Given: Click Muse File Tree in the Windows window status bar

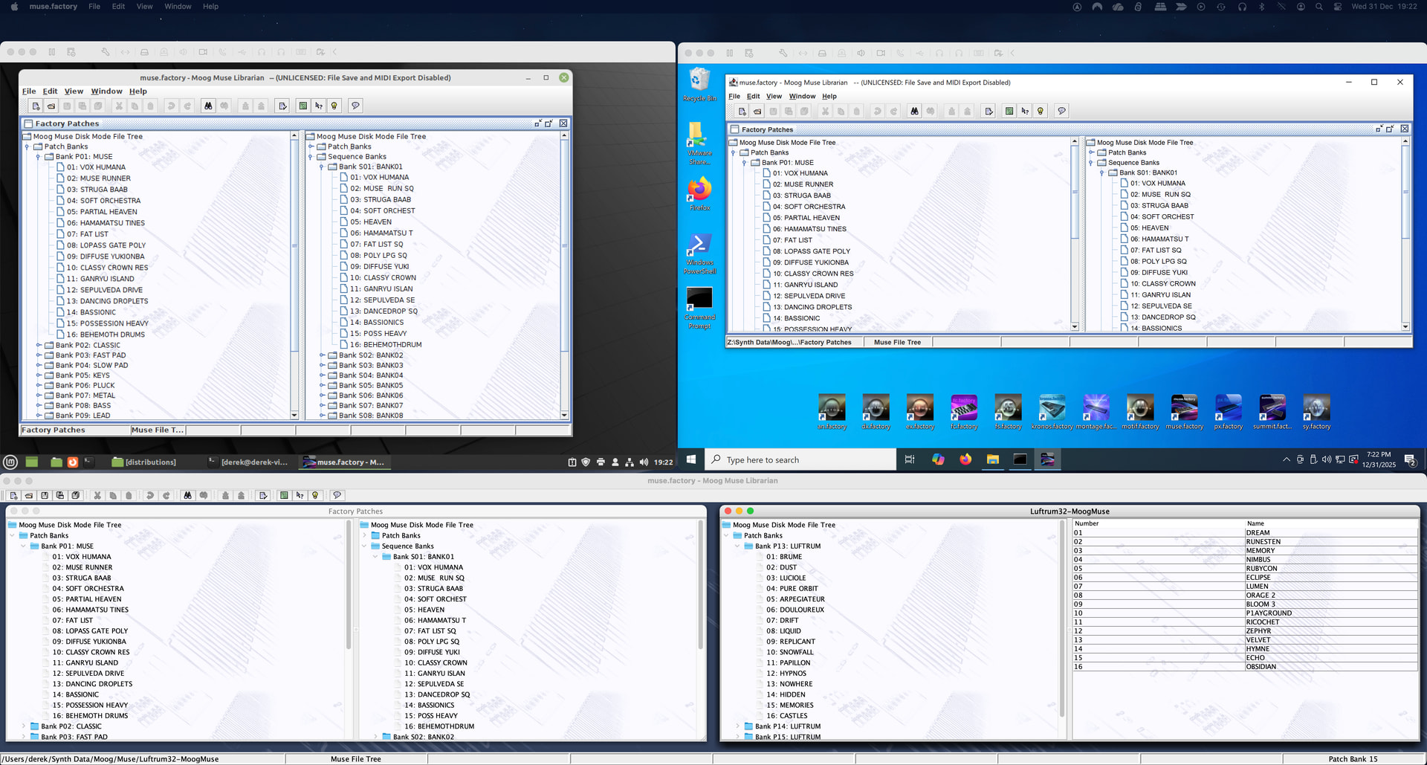Looking at the screenshot, I should [897, 343].
